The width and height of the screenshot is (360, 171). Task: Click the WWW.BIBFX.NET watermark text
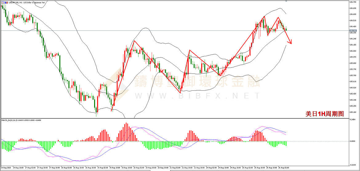coord(197,96)
